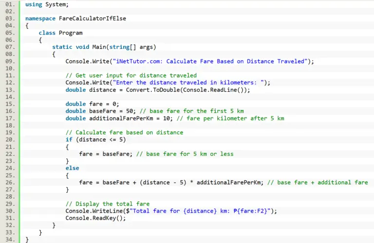374x243 pixels.
Task: Click the 'double fare = 0' declaration
Action: [x=92, y=104]
